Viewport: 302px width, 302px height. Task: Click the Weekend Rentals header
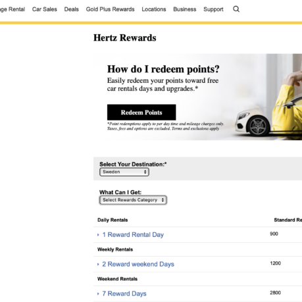117,279
